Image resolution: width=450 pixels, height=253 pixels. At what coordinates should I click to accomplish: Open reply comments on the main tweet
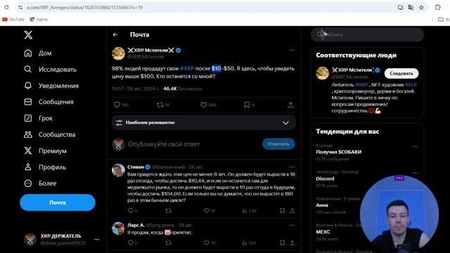pos(117,105)
